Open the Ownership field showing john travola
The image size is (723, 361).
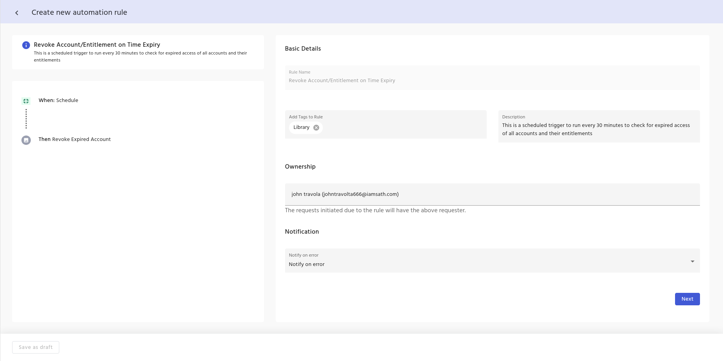click(x=492, y=194)
